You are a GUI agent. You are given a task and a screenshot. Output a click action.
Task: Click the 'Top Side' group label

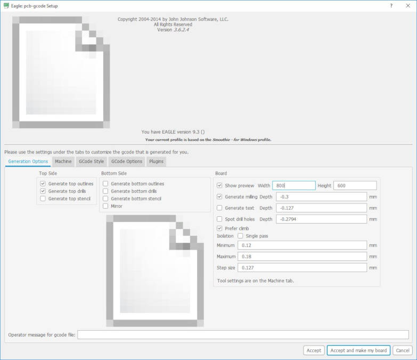click(x=48, y=174)
